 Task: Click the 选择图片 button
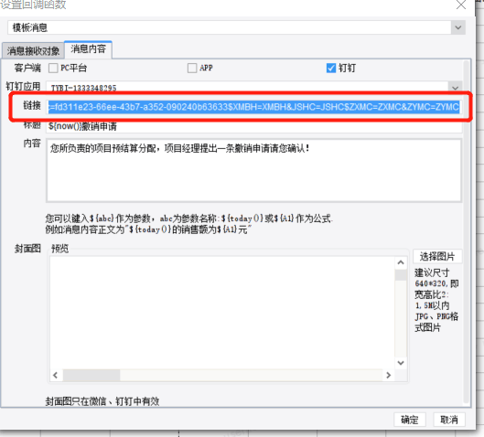[x=437, y=256]
